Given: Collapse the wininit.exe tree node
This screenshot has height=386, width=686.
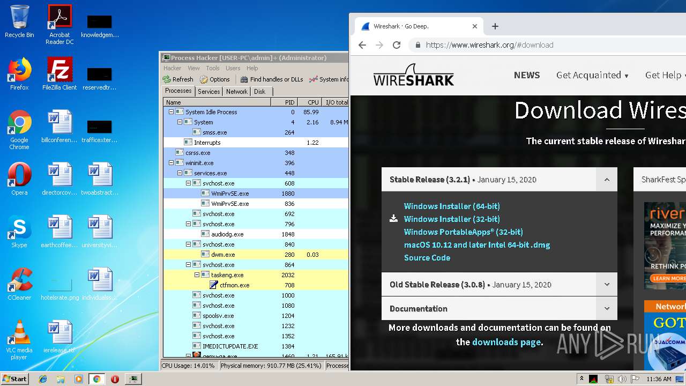Looking at the screenshot, I should point(171,163).
